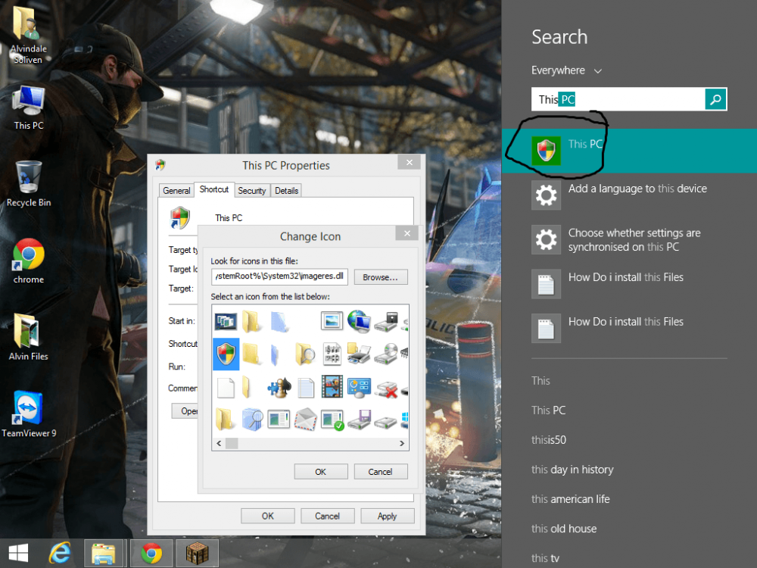Screen dimensions: 757x568
Task: Choose the open envelope mail icon
Action: pyautogui.click(x=306, y=420)
